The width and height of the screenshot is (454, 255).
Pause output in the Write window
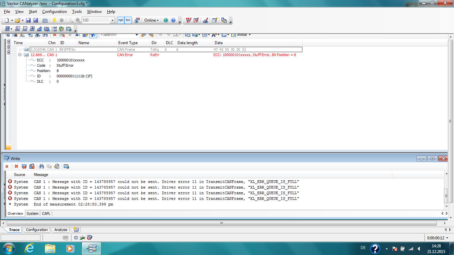(x=7, y=166)
